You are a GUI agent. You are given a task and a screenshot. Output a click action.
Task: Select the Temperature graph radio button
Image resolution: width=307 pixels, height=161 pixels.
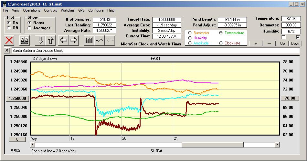click(x=221, y=33)
